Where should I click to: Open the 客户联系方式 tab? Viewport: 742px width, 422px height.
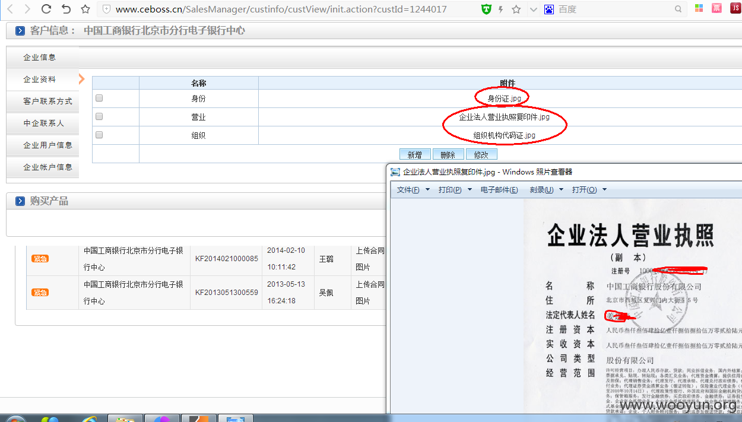coord(42,101)
